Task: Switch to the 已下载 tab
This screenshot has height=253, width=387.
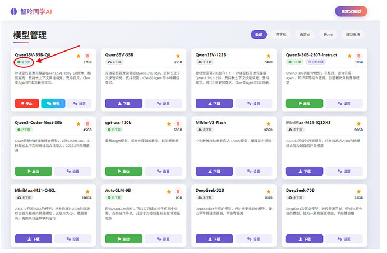Action: (281, 35)
